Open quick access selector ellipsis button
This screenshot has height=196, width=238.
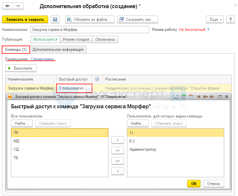[89, 88]
